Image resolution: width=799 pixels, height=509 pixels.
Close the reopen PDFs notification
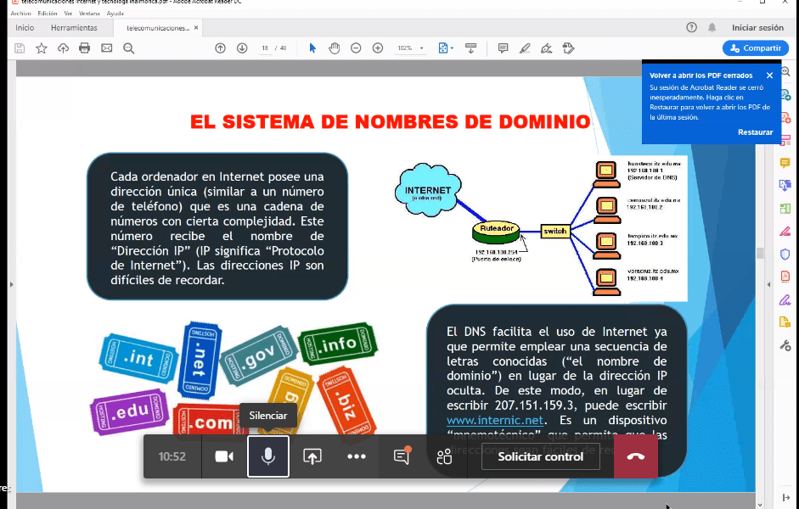pos(769,76)
